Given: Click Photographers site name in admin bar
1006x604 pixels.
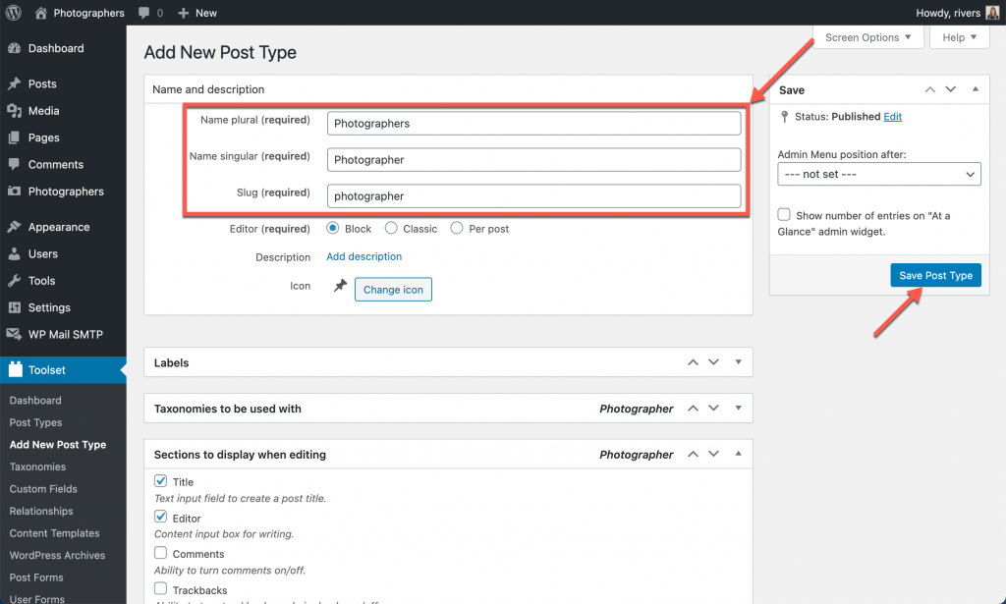Looking at the screenshot, I should click(89, 13).
